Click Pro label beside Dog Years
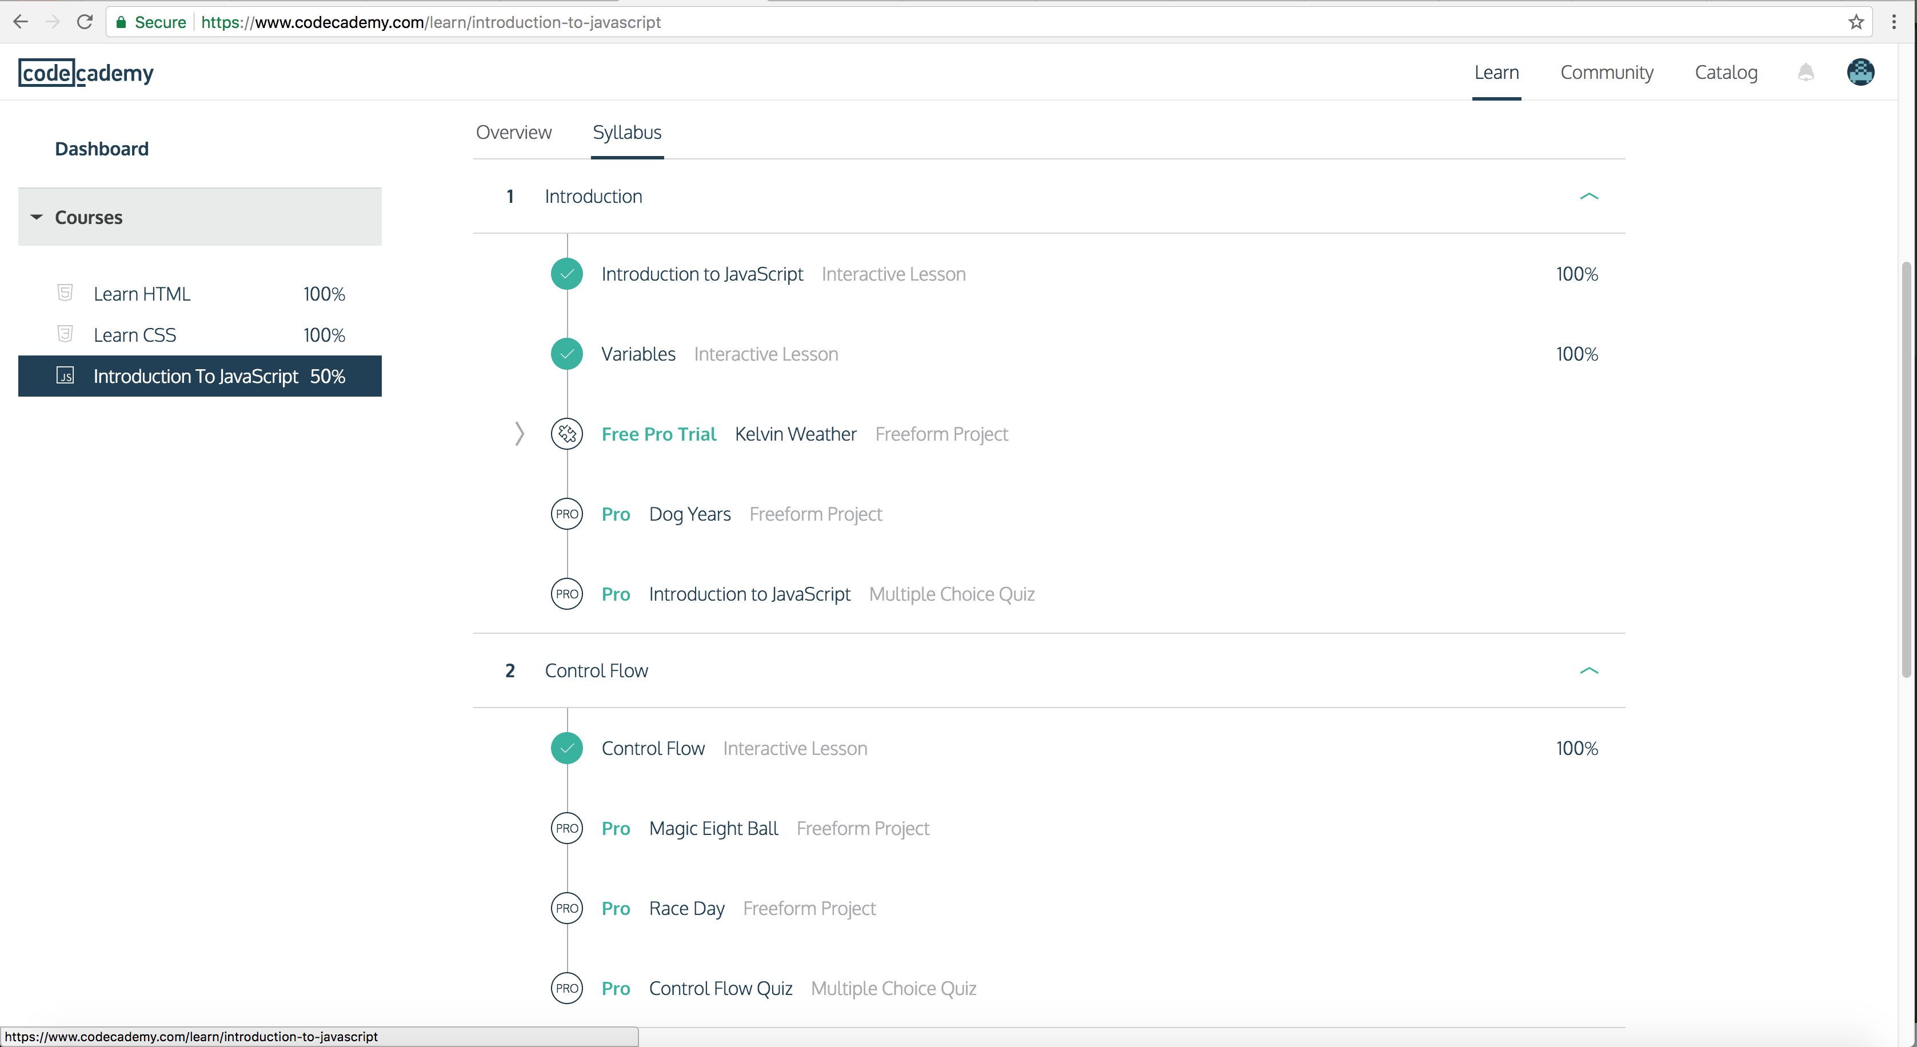The width and height of the screenshot is (1917, 1047). (x=616, y=514)
